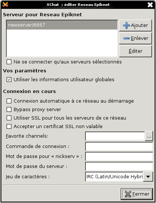The width and height of the screenshot is (156, 203).
Task: Check 'Accepter un certificat SSL non valable'
Action: 9,126
